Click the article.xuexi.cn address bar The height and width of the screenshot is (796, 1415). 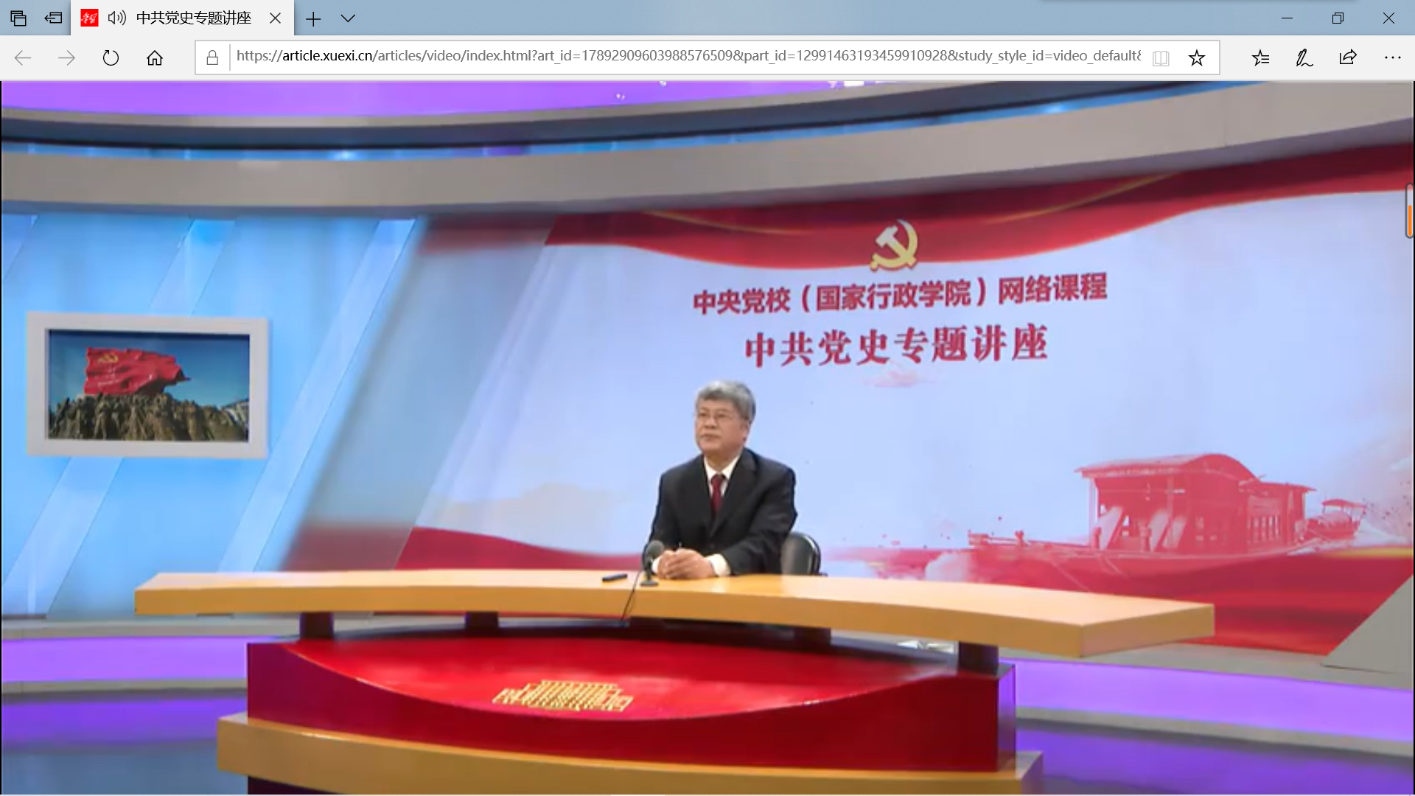tap(685, 56)
